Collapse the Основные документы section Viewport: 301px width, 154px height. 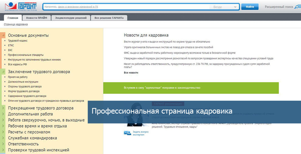3,35
